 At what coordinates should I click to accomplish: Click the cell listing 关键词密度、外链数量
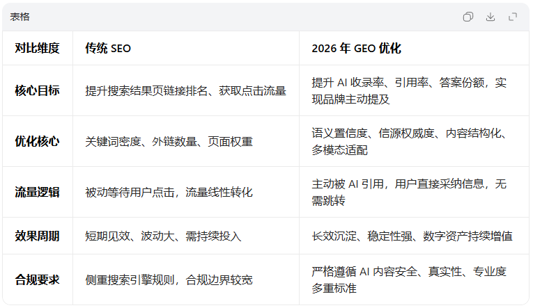pyautogui.click(x=169, y=141)
